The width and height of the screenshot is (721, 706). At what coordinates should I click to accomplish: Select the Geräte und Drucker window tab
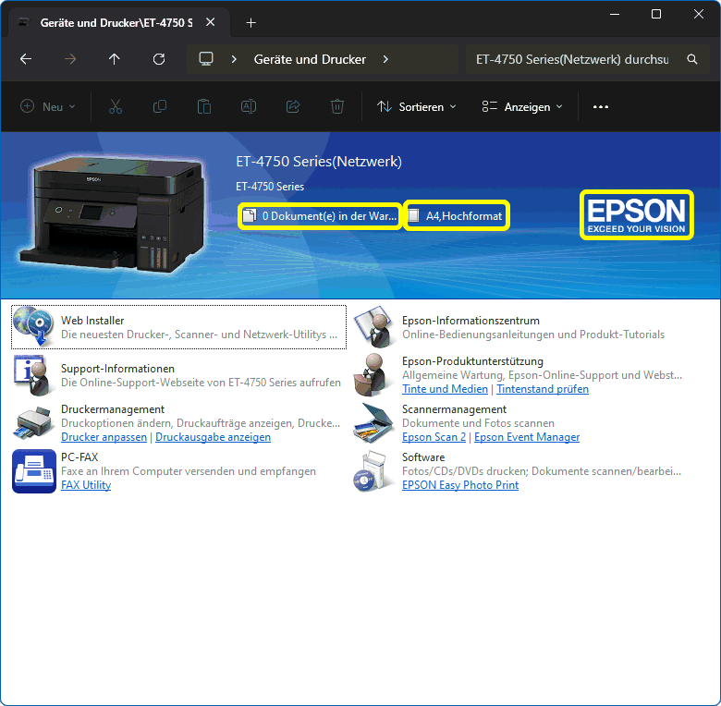point(116,22)
